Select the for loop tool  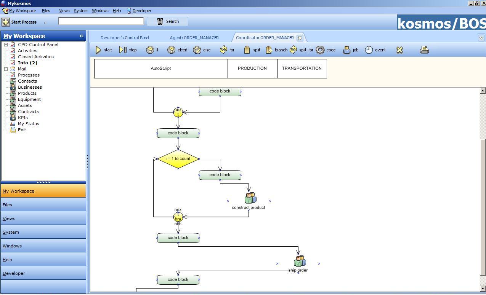click(227, 50)
